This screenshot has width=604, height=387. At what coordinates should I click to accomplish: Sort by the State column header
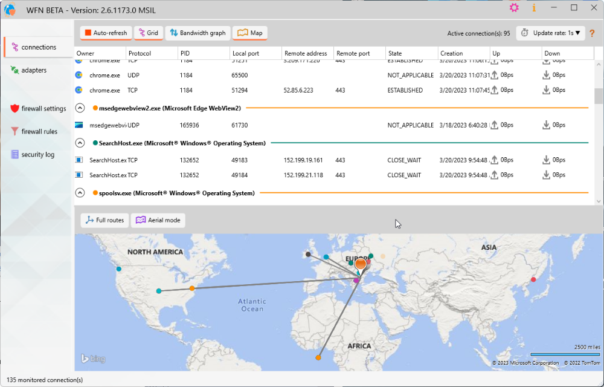click(x=412, y=53)
